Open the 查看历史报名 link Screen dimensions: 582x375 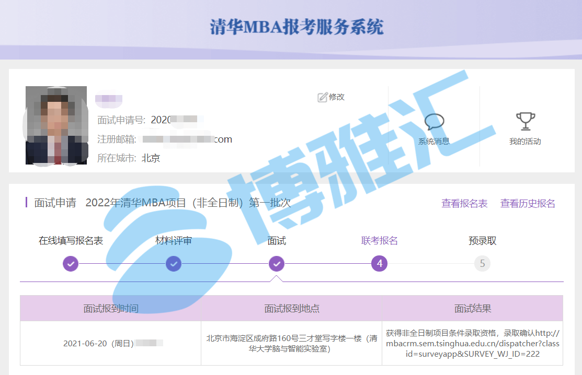point(528,204)
